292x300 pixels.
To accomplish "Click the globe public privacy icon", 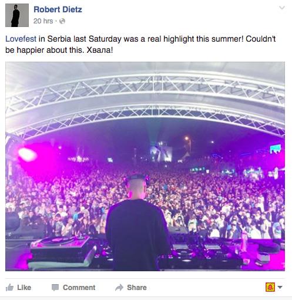I will click(62, 21).
